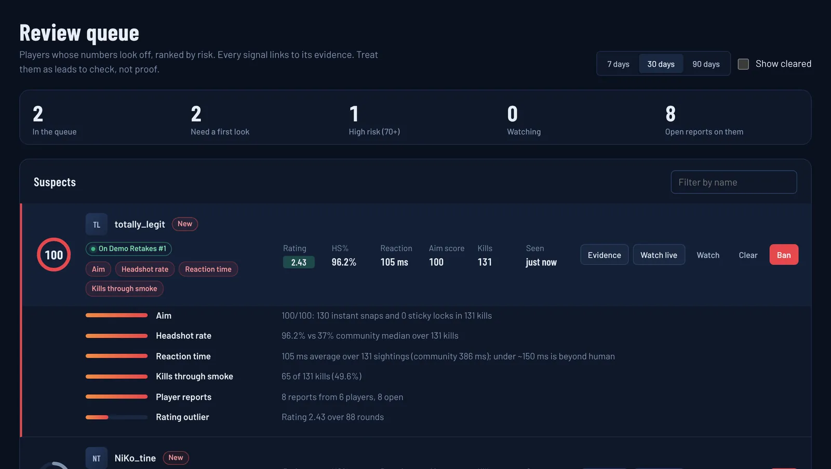Click the 'High risk (70+)' stat

[374, 120]
